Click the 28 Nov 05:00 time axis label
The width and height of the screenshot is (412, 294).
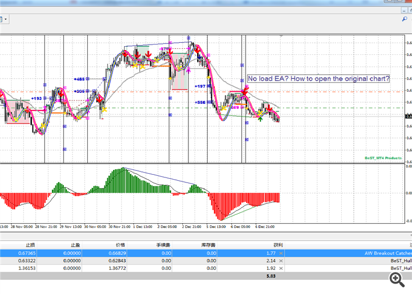tap(22, 227)
